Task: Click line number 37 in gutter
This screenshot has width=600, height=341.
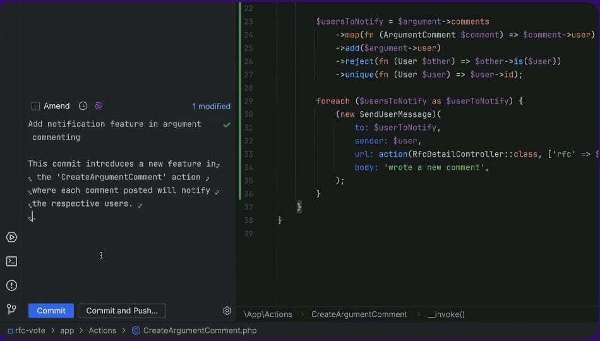Action: 248,207
